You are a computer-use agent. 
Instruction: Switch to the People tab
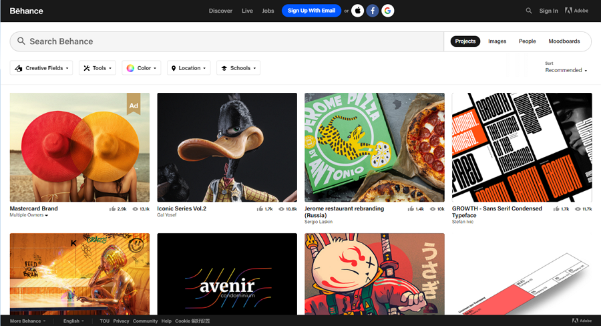point(528,41)
